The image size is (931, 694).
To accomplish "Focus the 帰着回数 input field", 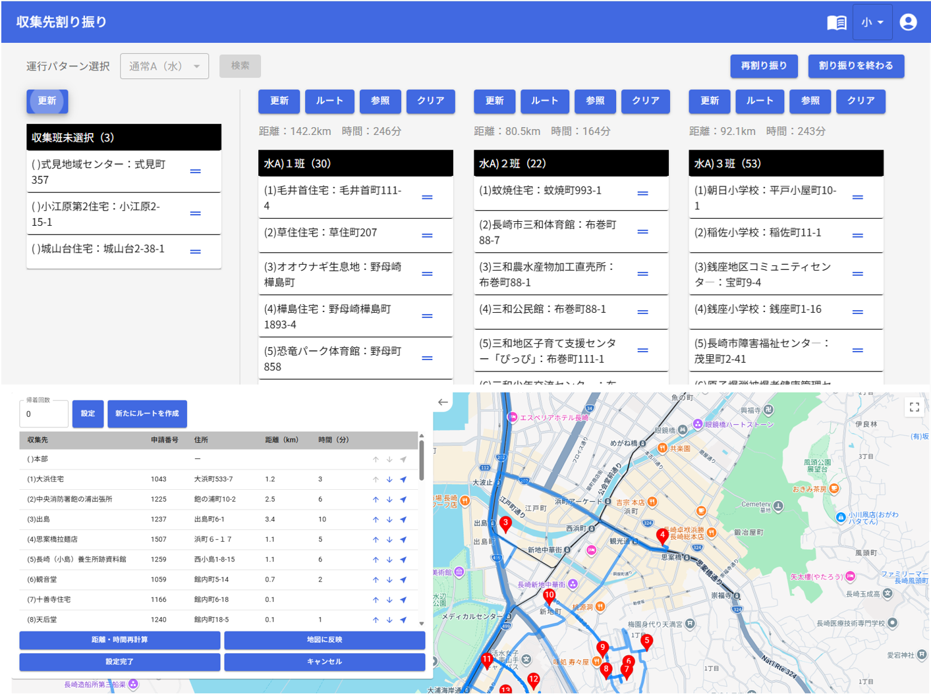I will (x=43, y=414).
